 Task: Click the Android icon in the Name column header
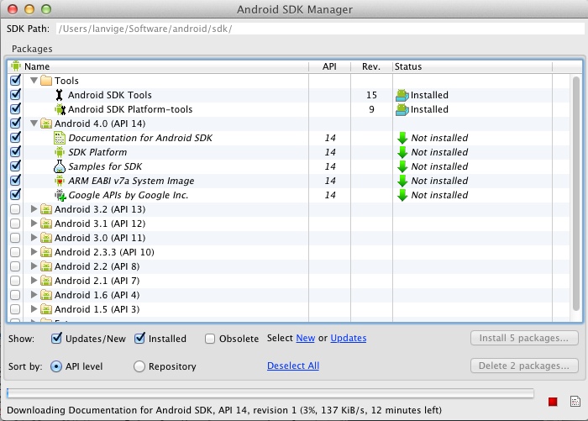coord(16,66)
